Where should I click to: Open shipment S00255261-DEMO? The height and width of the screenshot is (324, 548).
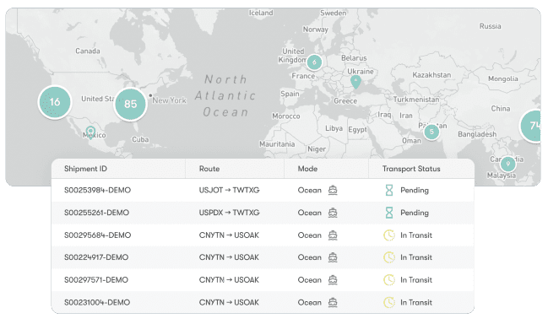click(96, 213)
